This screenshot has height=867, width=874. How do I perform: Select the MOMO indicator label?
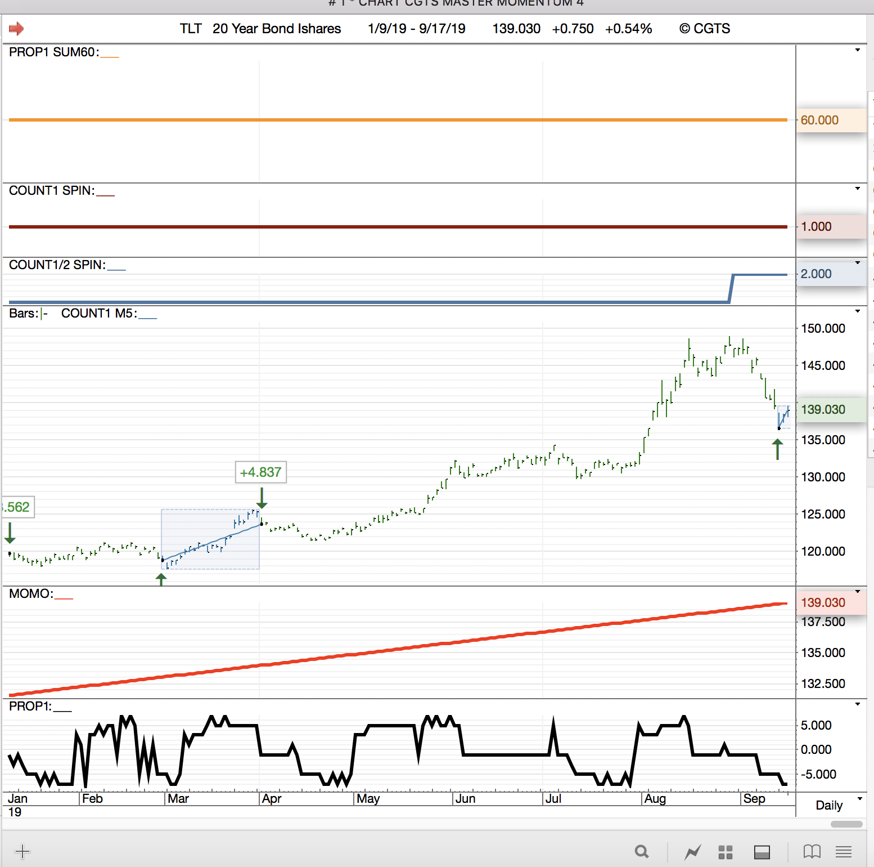[x=31, y=594]
